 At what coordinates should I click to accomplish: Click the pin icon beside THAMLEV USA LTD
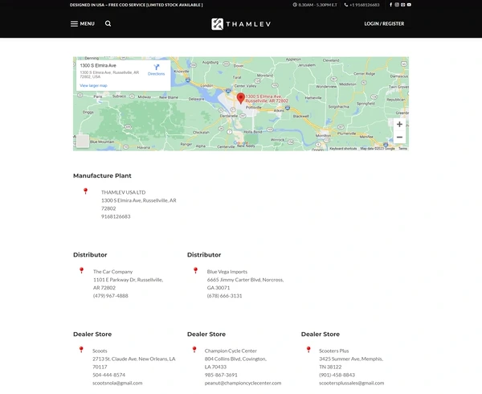click(x=85, y=191)
